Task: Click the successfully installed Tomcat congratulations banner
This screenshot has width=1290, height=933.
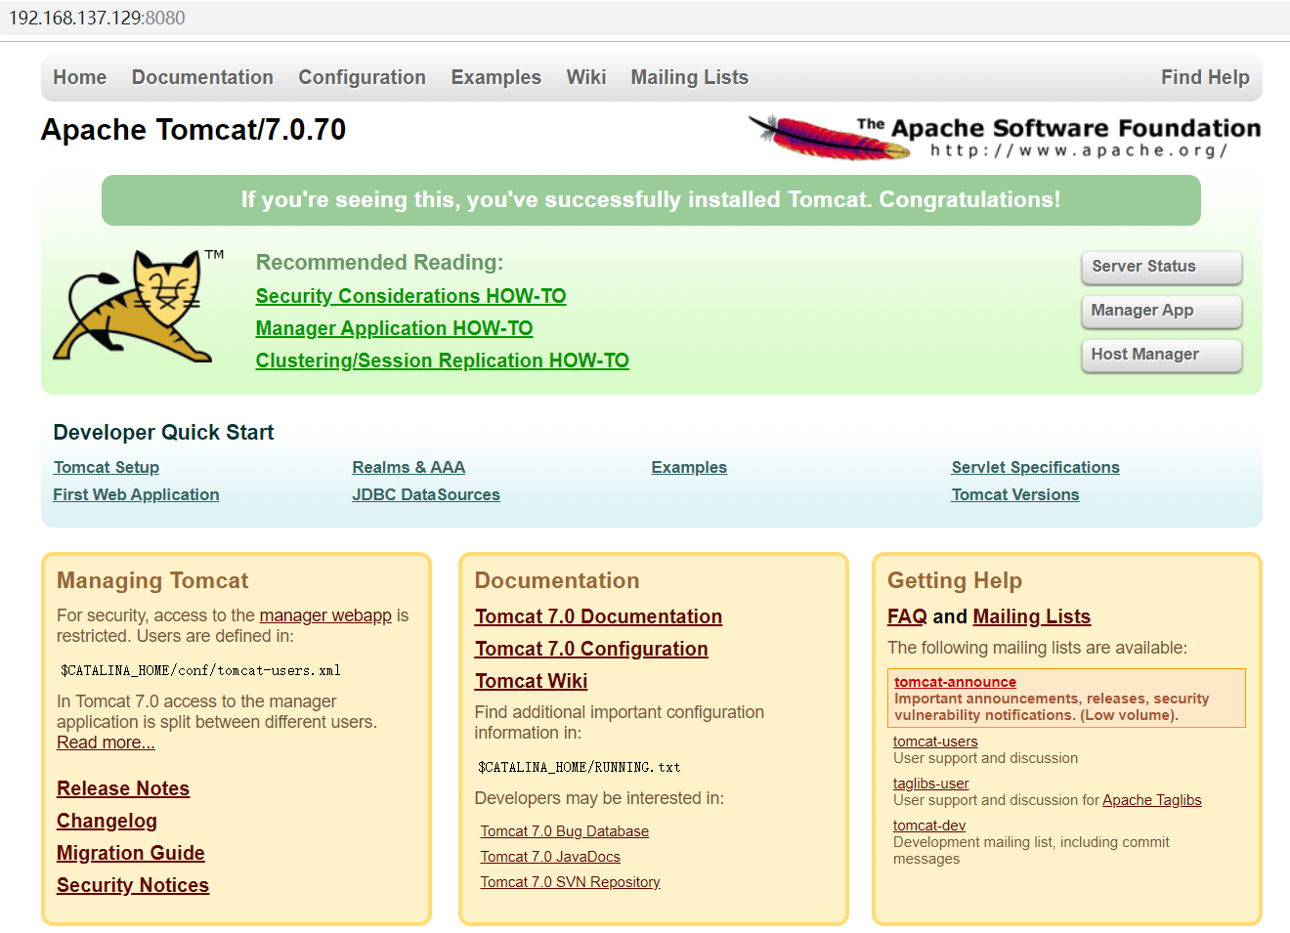Action: click(651, 200)
